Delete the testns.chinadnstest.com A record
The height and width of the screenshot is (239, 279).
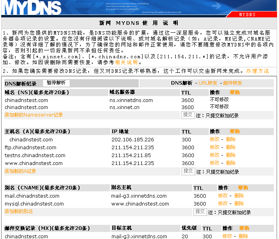pyautogui.click(x=231, y=155)
